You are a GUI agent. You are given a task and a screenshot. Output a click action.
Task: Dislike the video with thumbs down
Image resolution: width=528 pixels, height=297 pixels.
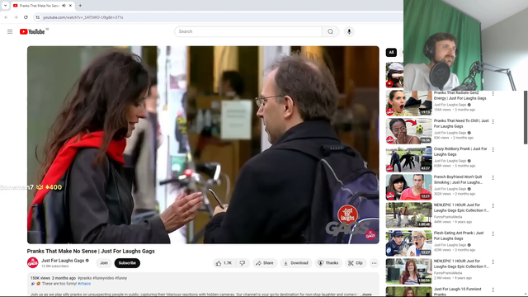coord(243,263)
